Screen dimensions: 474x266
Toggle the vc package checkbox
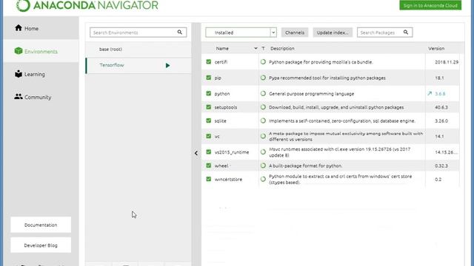click(209, 136)
